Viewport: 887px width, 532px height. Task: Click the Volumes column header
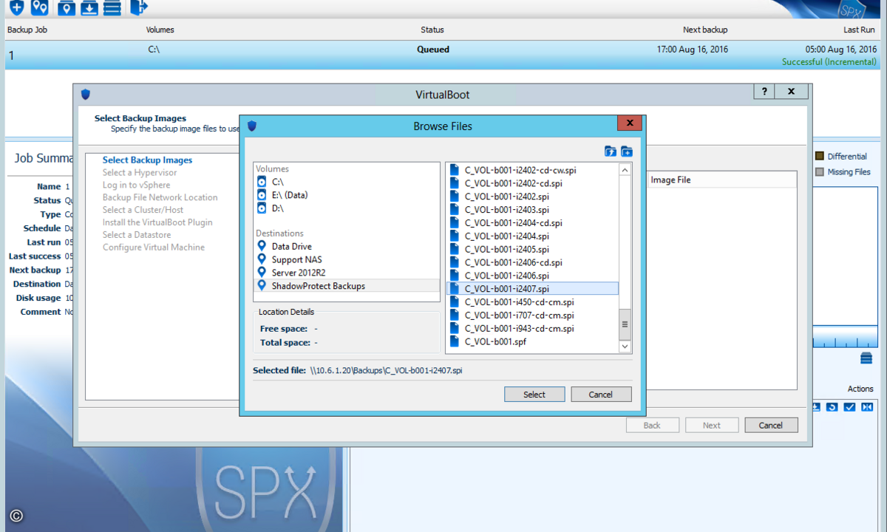click(x=160, y=30)
